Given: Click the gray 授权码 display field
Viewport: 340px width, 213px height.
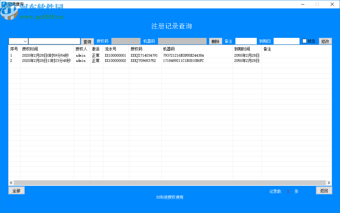Looking at the screenshot, I should click(x=126, y=41).
